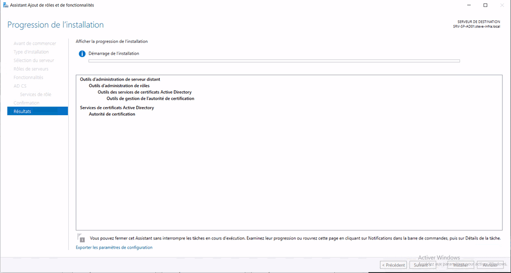This screenshot has height=273, width=511.
Task: Click the Installer button
Action: click(x=460, y=265)
